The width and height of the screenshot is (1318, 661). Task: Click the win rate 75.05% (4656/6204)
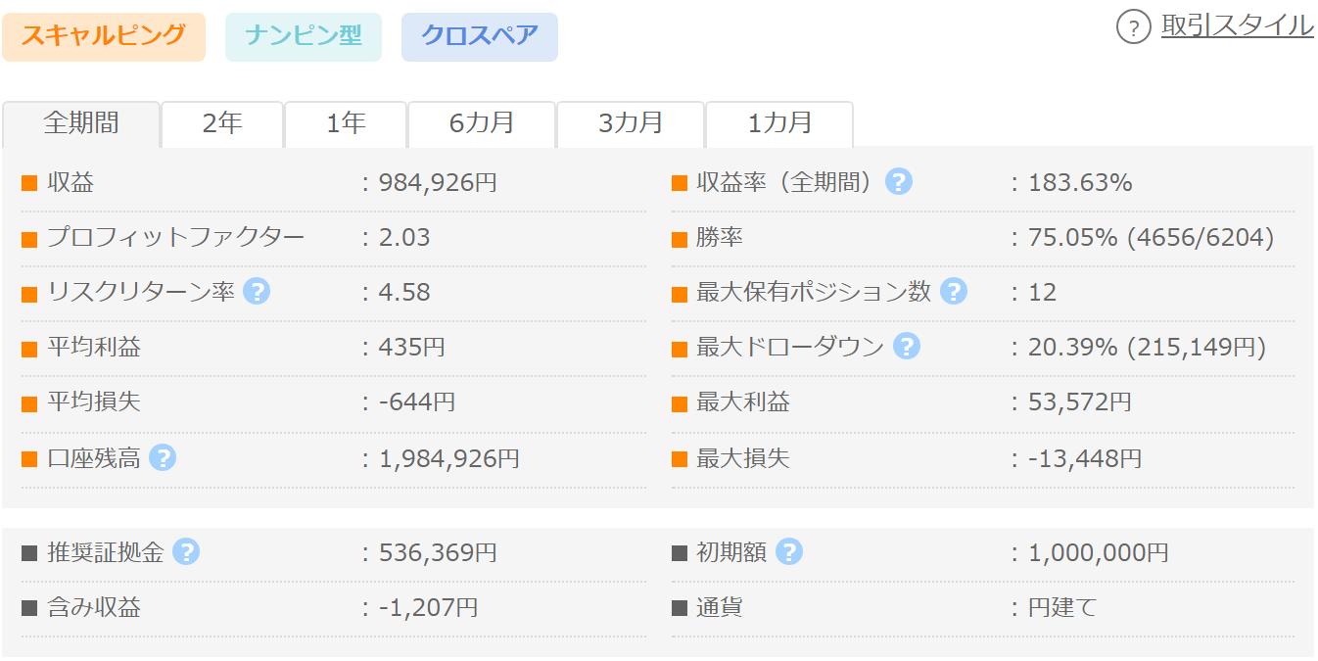(x=1152, y=238)
